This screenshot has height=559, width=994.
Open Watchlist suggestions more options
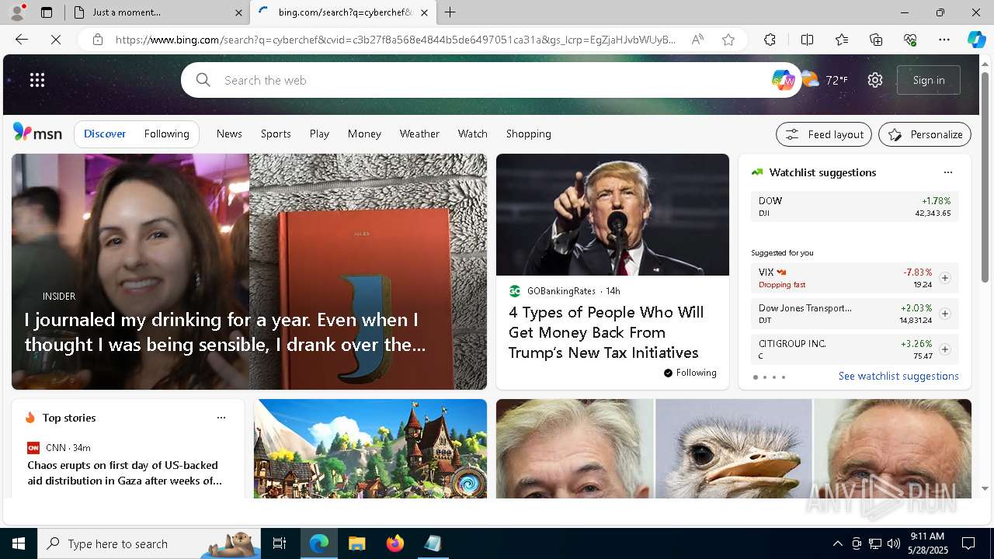[x=947, y=172]
